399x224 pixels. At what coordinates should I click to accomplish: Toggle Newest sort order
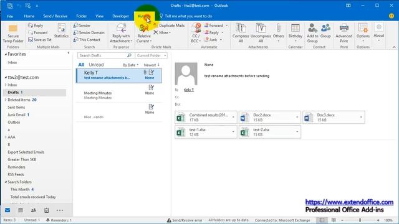coord(151,65)
